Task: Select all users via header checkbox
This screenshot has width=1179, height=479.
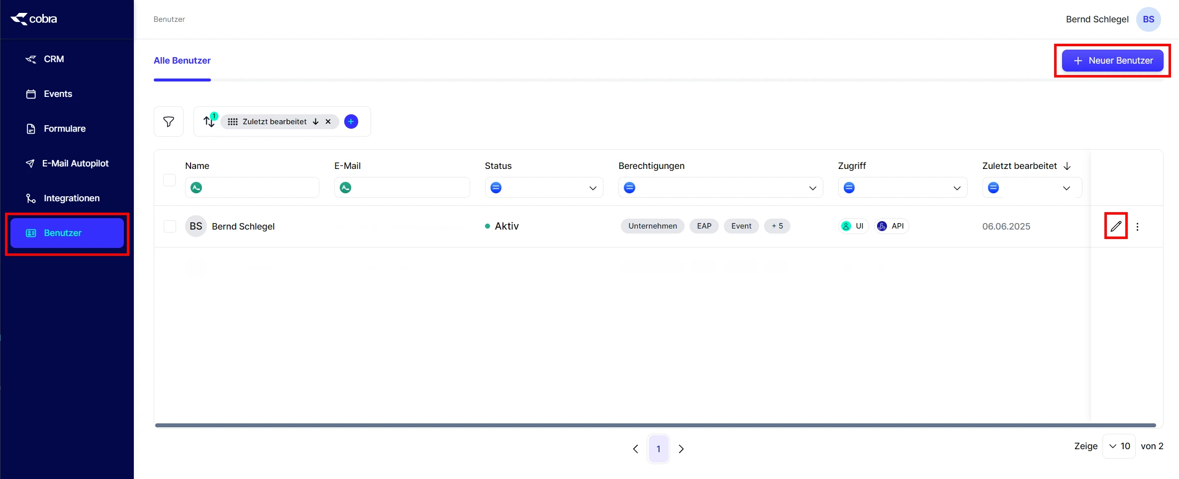Action: point(170,180)
